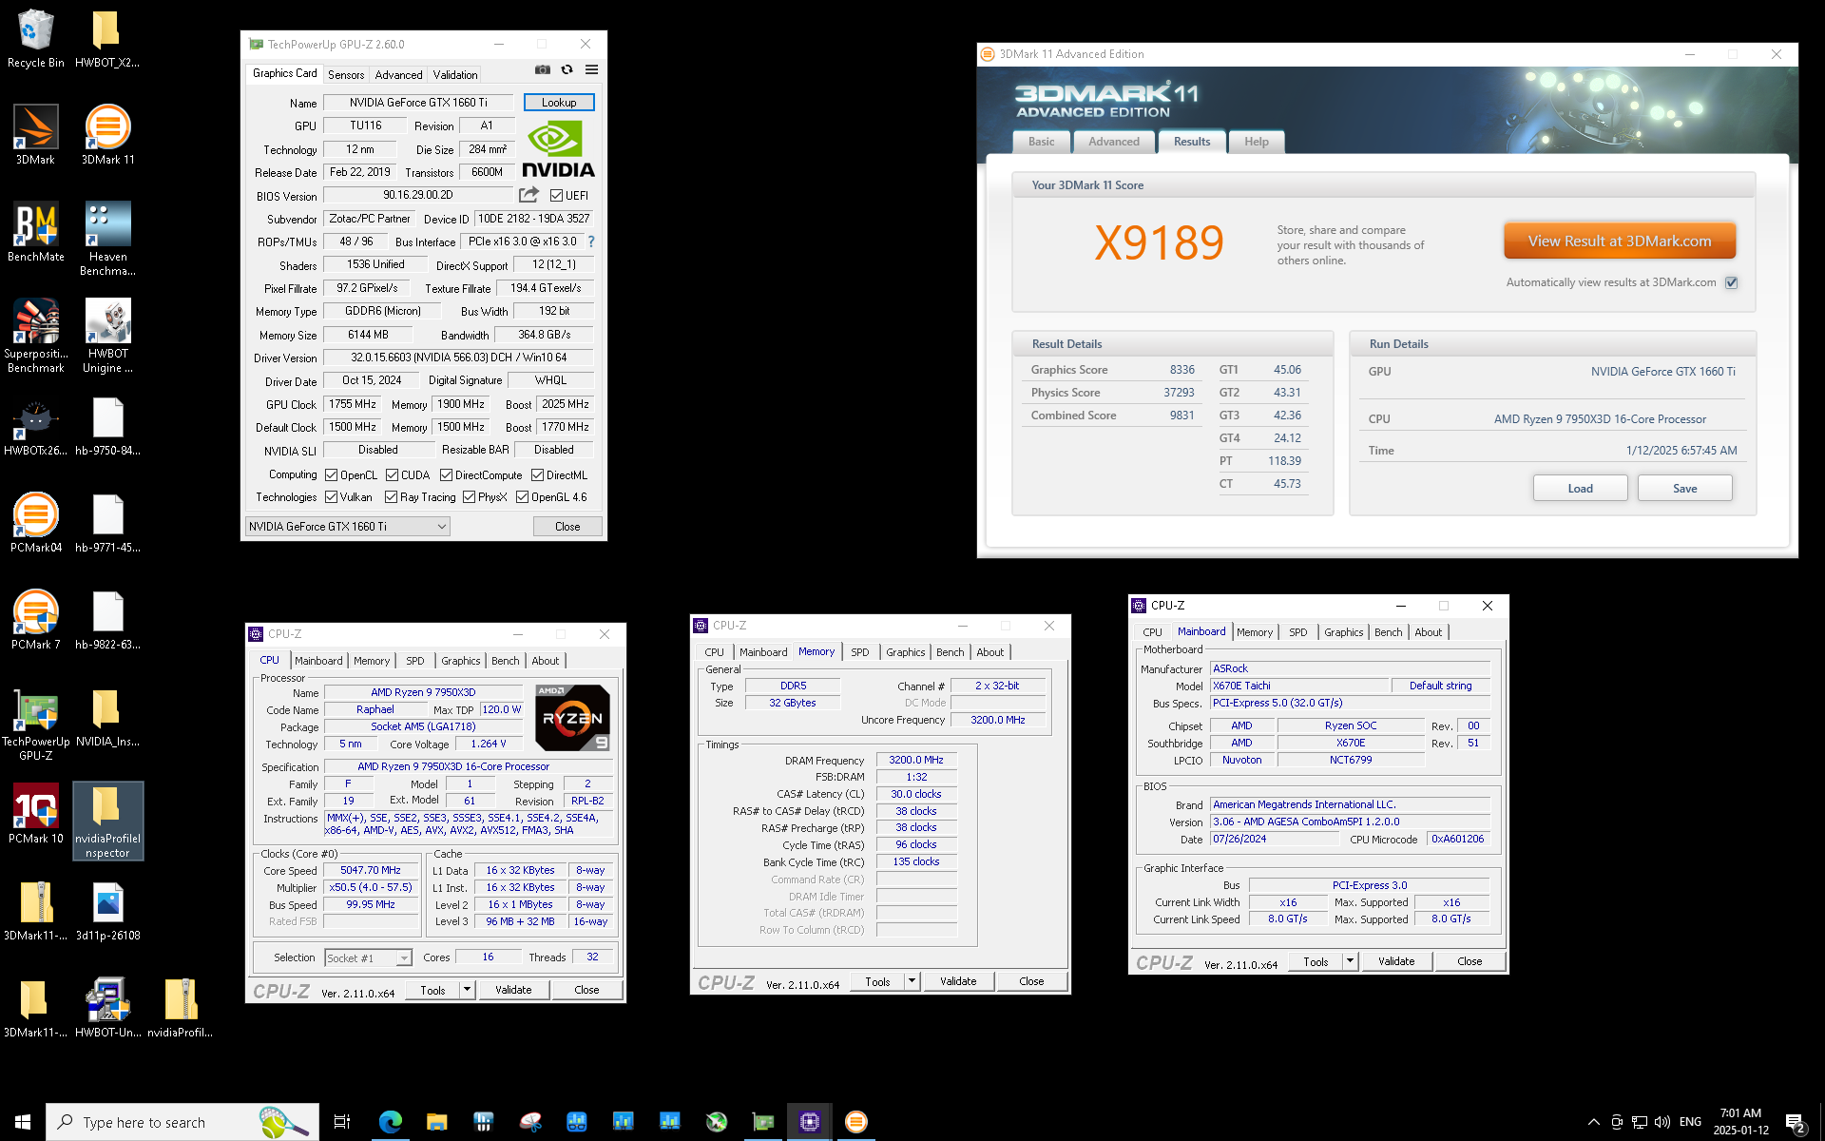
Task: Open the Validation tab in GPU-Z
Action: [x=455, y=75]
